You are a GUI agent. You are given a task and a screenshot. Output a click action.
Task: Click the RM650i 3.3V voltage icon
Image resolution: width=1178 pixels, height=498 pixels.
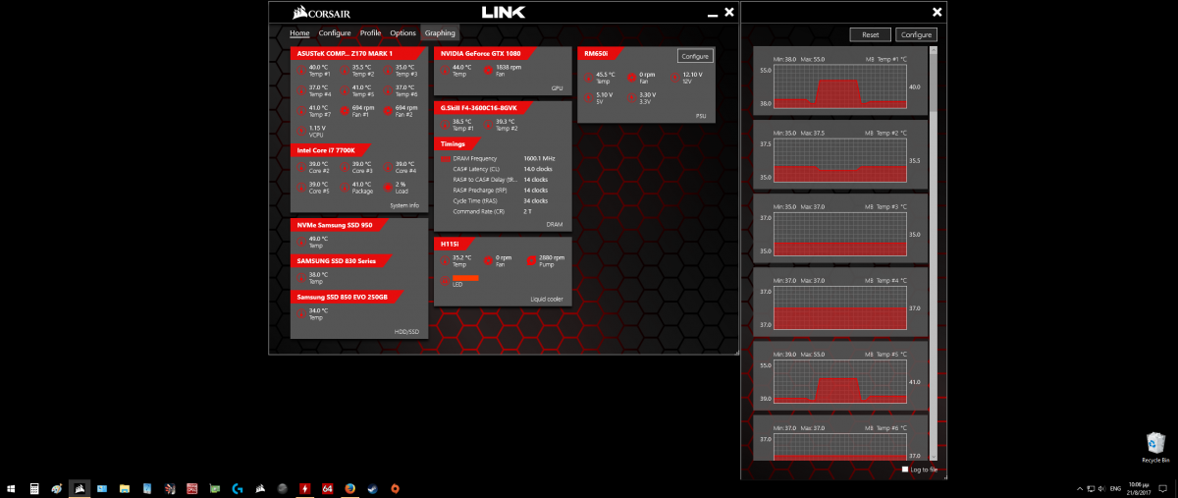tap(630, 97)
